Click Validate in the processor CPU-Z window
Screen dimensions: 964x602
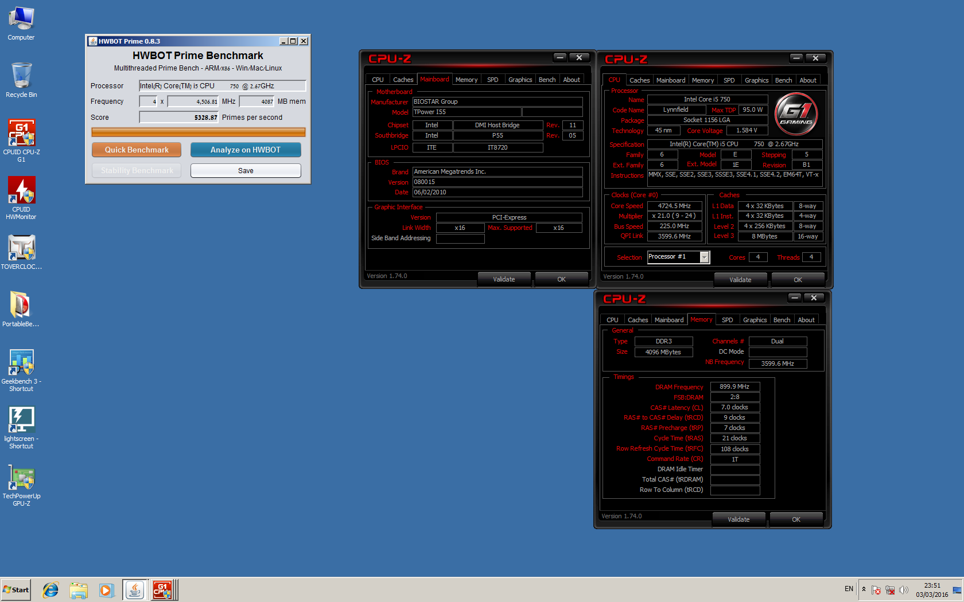[x=740, y=280]
